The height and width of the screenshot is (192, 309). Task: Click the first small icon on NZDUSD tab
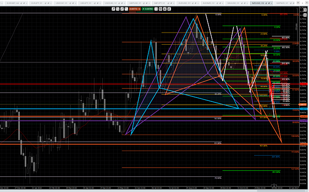pyautogui.click(x=266, y=3)
